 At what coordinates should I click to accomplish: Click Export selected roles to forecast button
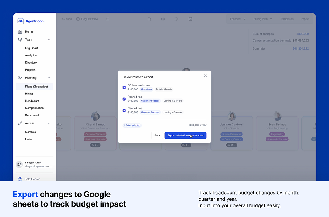(x=185, y=135)
